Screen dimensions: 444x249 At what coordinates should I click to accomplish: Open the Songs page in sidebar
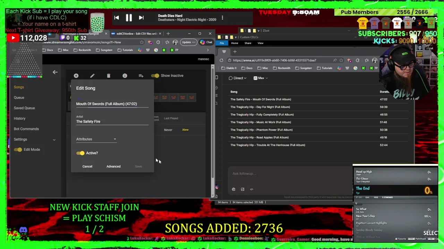(x=19, y=87)
